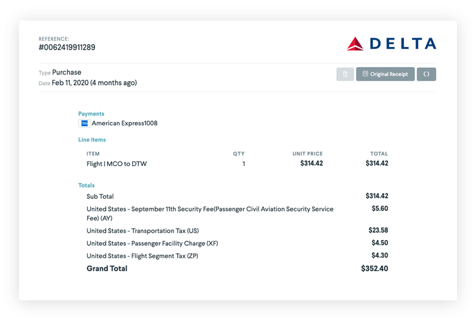Viewport: 476px width, 321px height.
Task: Click the Flight | MCO to DTW item
Action: [x=117, y=164]
